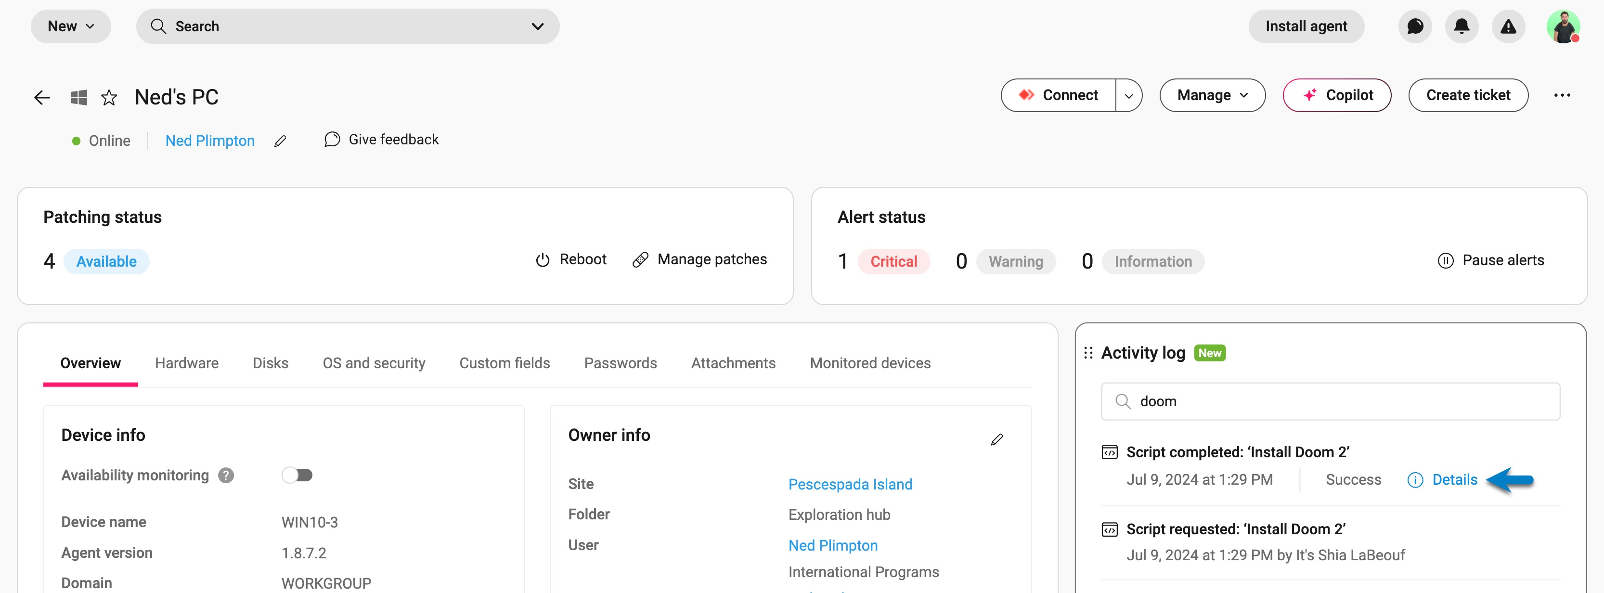The image size is (1604, 593).
Task: Open the New dropdown menu
Action: [71, 26]
